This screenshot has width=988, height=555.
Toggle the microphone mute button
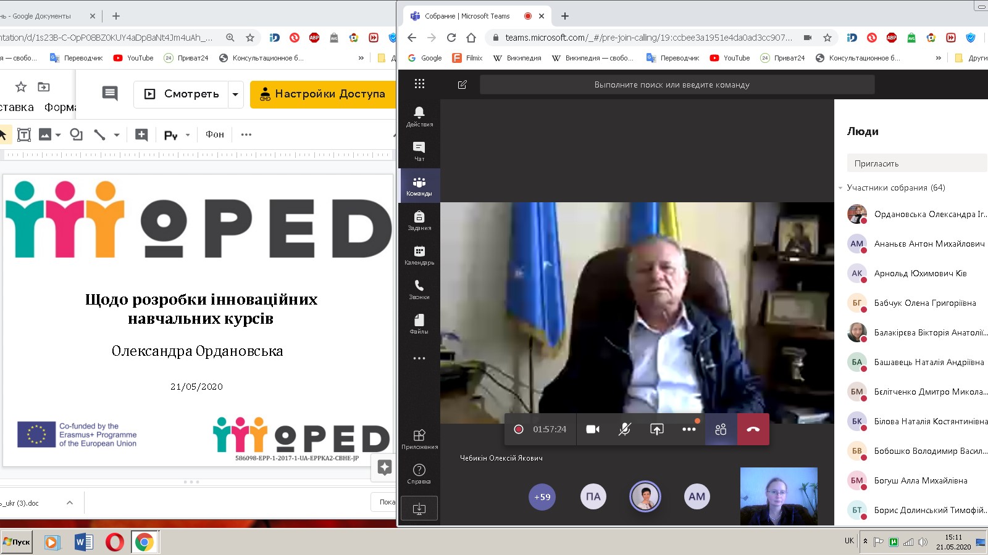(624, 429)
